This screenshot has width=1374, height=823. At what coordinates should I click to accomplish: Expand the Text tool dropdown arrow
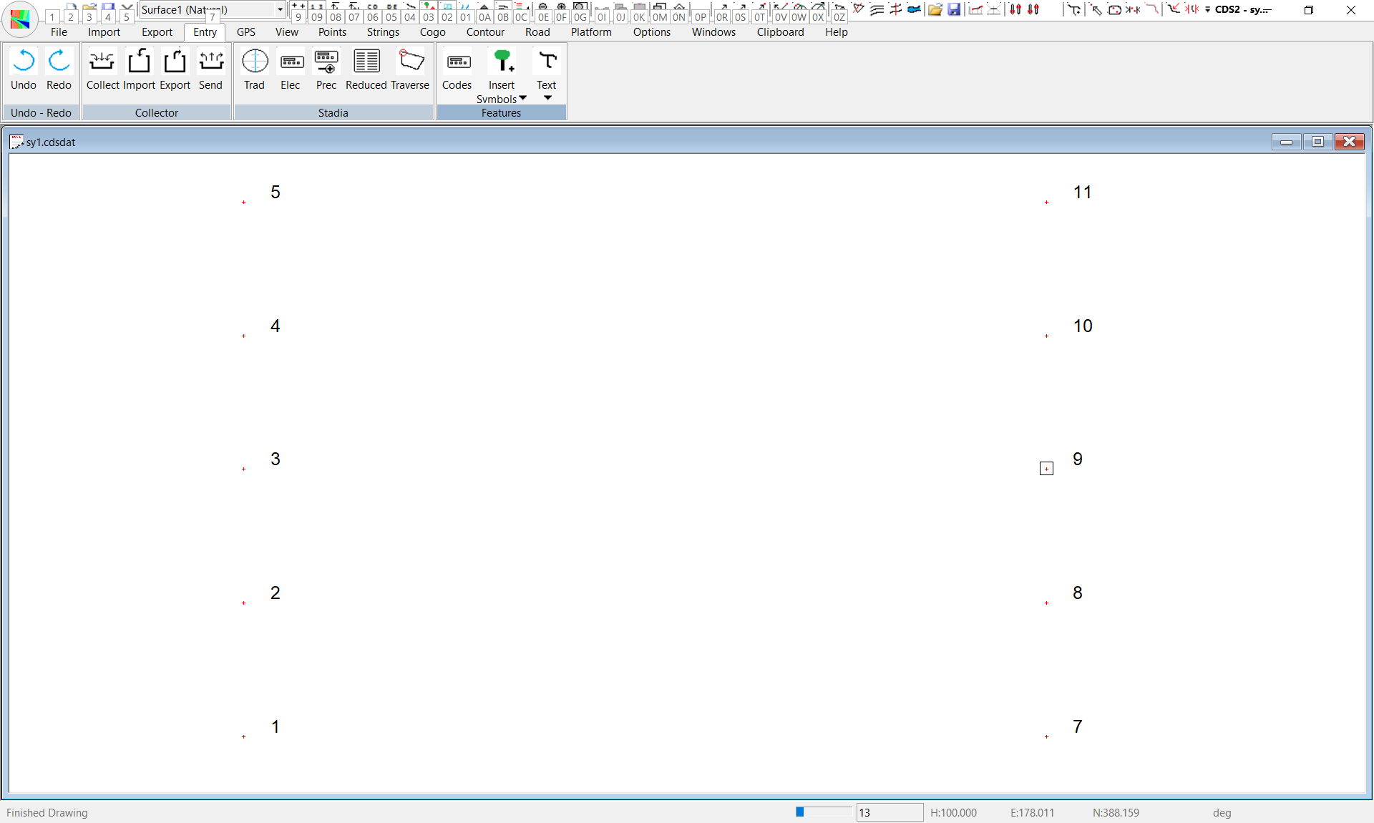click(547, 98)
